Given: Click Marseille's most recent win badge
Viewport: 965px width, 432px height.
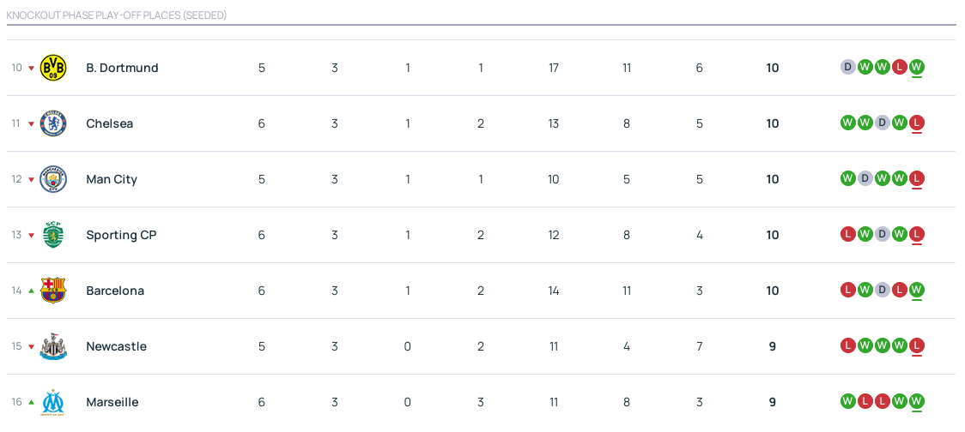Looking at the screenshot, I should point(917,401).
